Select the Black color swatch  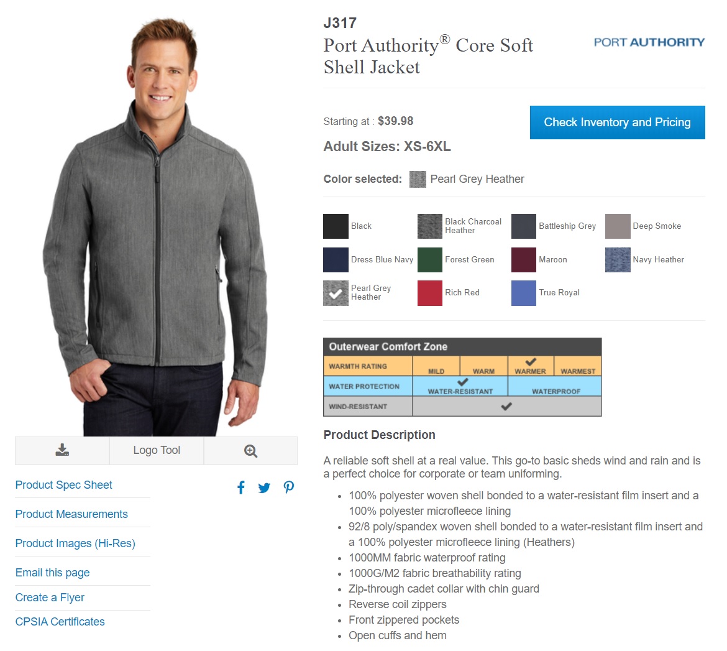[336, 226]
